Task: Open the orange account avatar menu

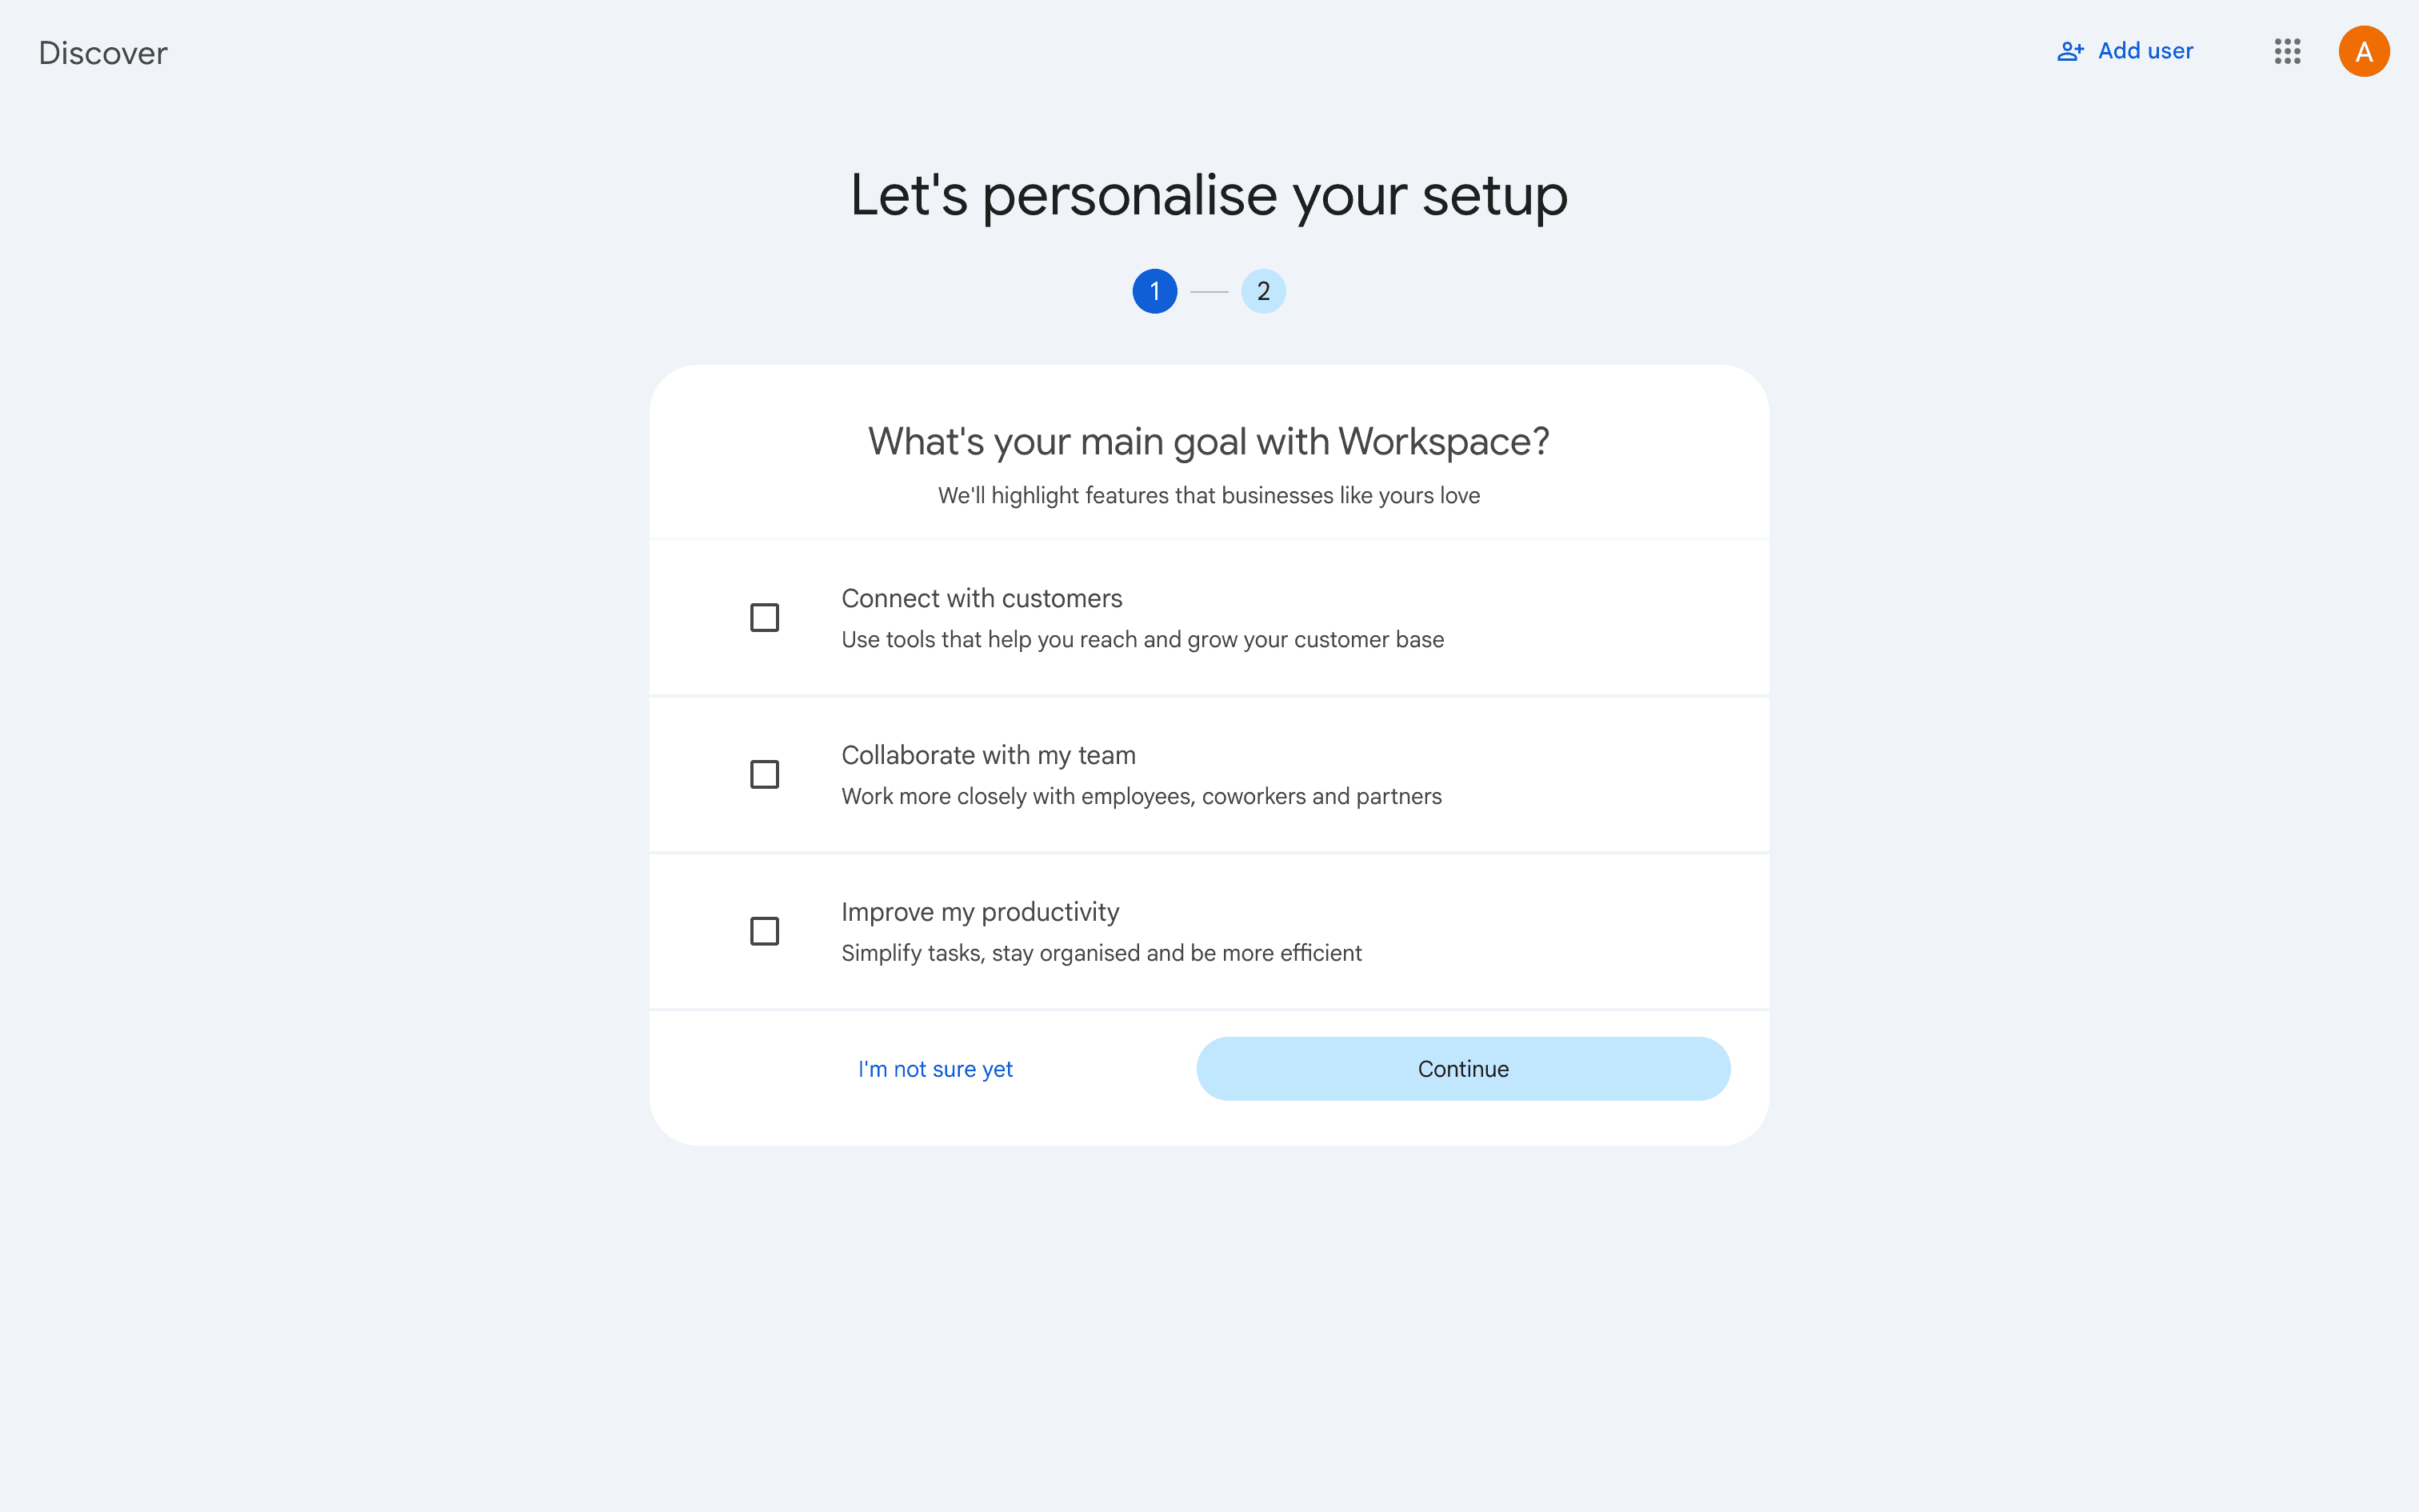Action: click(2363, 51)
